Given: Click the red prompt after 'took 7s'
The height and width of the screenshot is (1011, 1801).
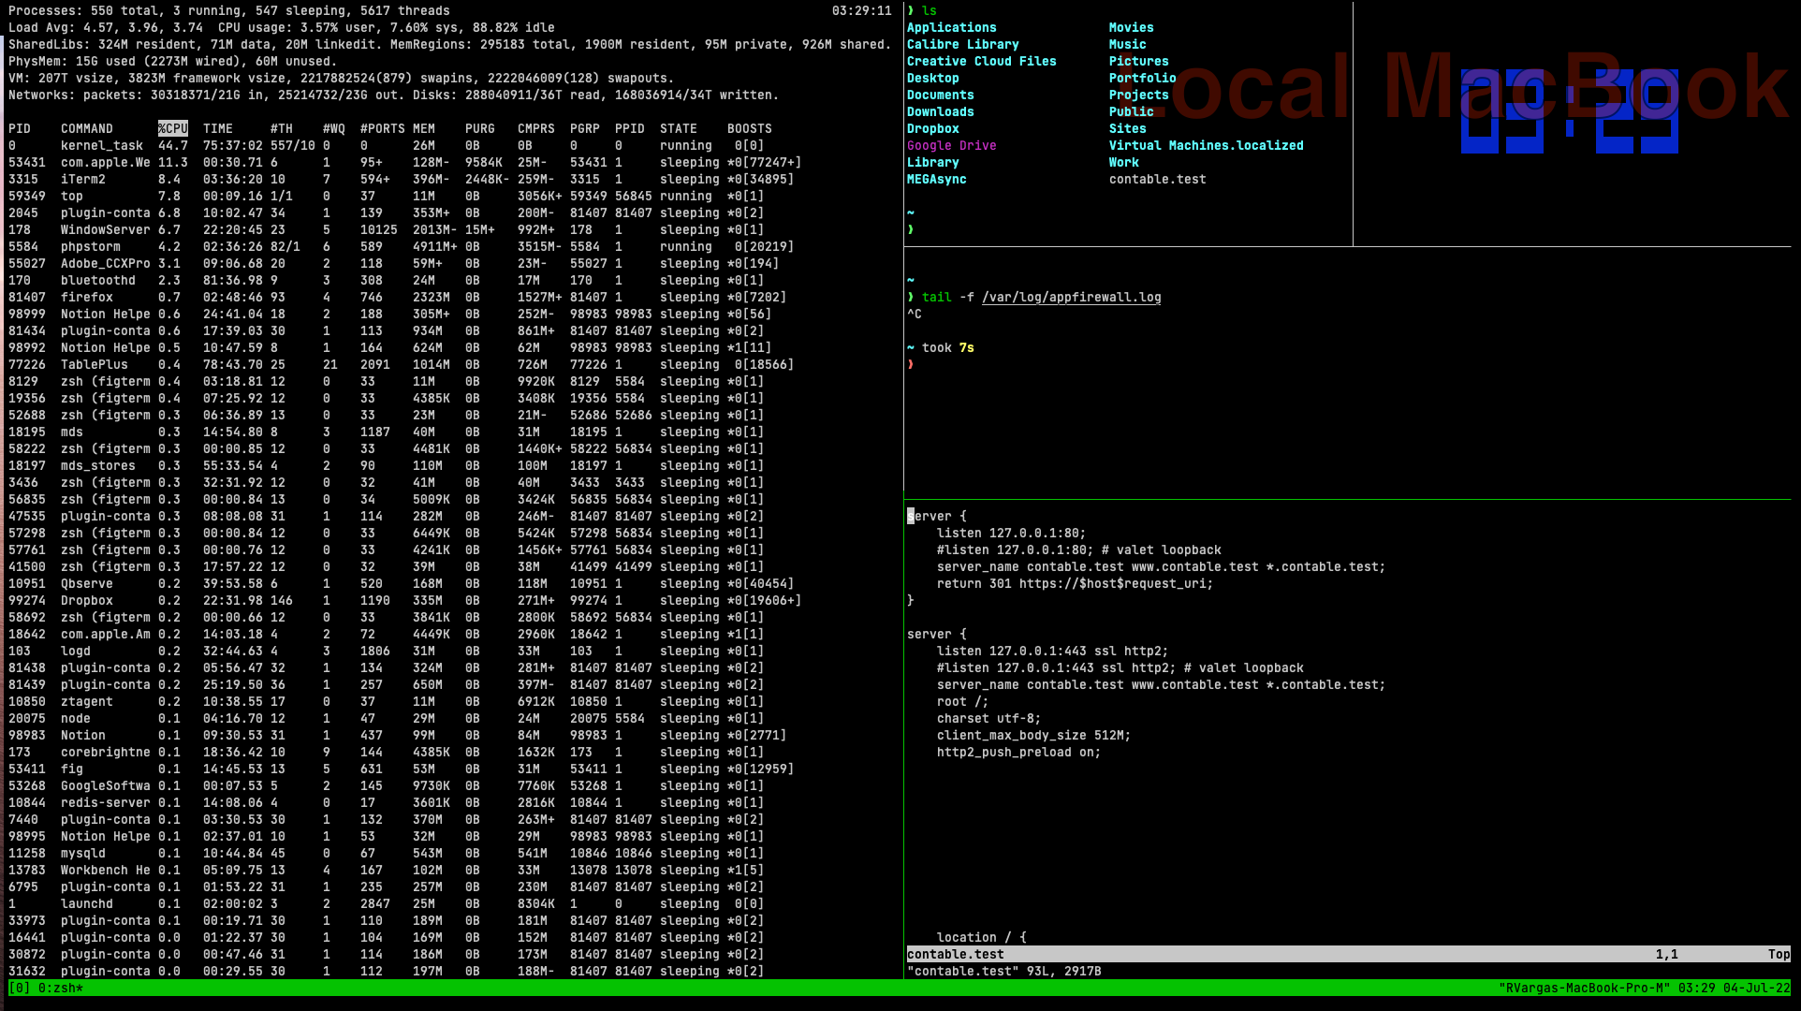Looking at the screenshot, I should 911,364.
